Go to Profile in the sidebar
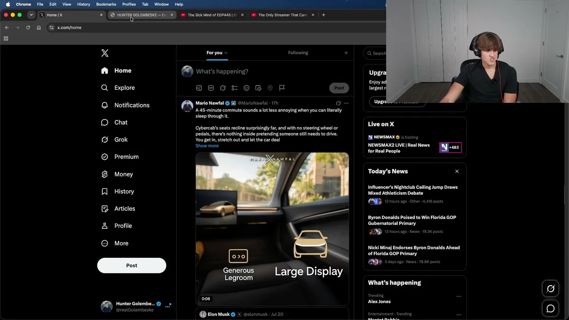 (x=116, y=226)
